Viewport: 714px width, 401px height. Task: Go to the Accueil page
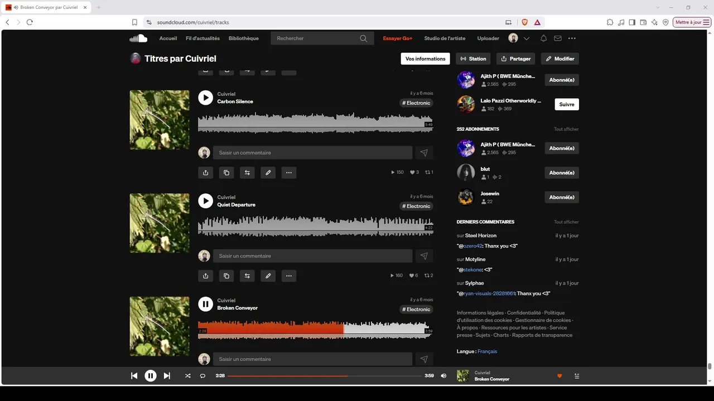[168, 38]
